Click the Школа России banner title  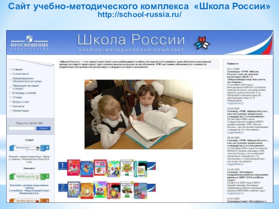131,40
